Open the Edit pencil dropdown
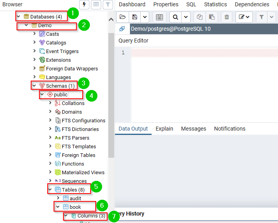 pyautogui.click(x=244, y=17)
